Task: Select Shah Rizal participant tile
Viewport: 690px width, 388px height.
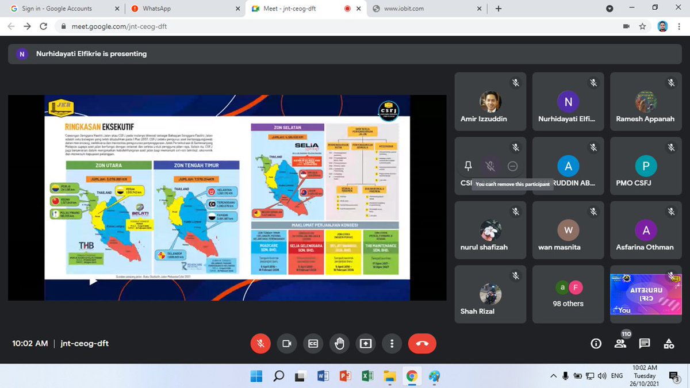Action: [490, 294]
